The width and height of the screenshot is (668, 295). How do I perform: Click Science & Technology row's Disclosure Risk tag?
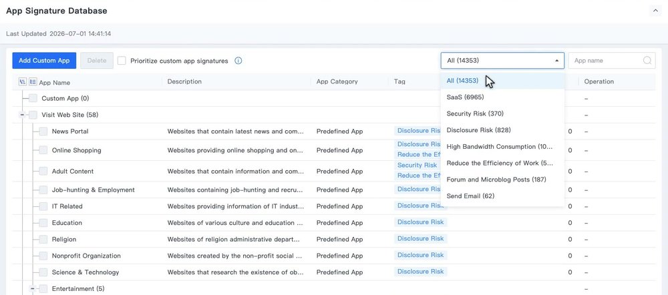coord(420,272)
